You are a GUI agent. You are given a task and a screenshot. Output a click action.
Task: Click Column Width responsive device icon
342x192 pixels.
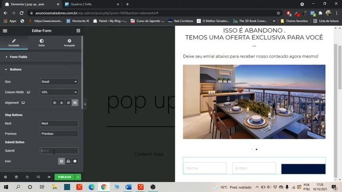click(28, 92)
